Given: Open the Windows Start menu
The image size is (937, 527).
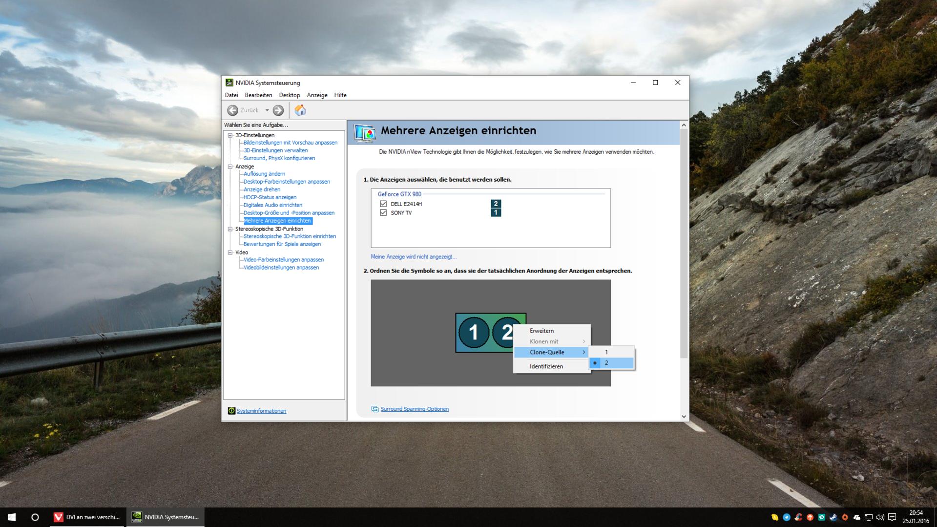Looking at the screenshot, I should (12, 517).
